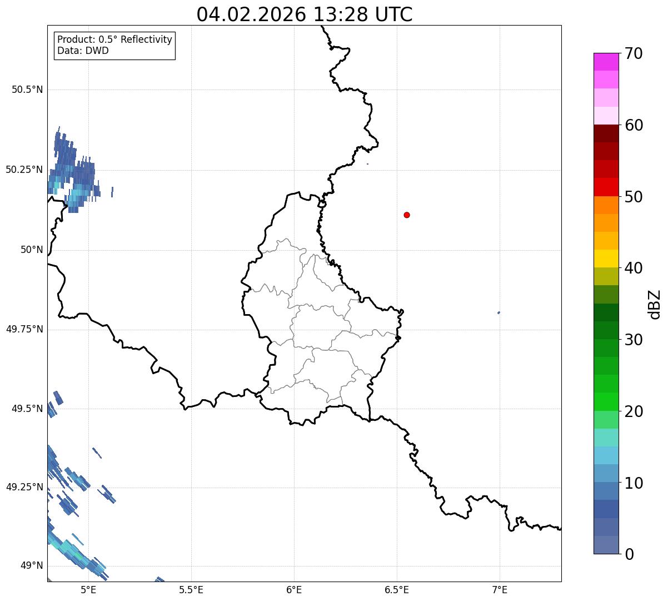The height and width of the screenshot is (601, 668).
Task: Click the 49.25°N latitude label
Action: click(24, 487)
